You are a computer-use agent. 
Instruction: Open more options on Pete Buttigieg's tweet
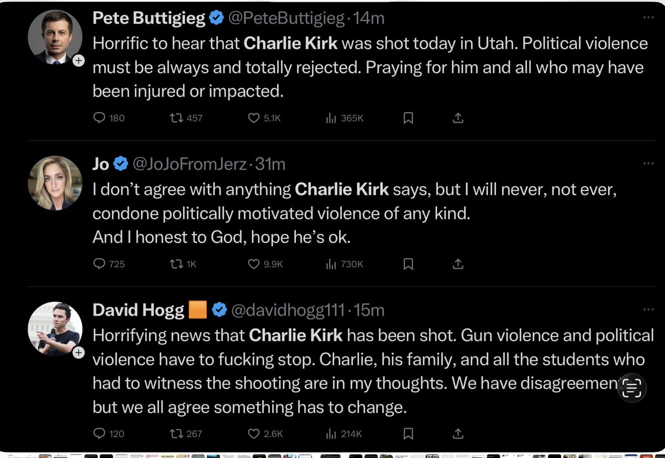(648, 18)
